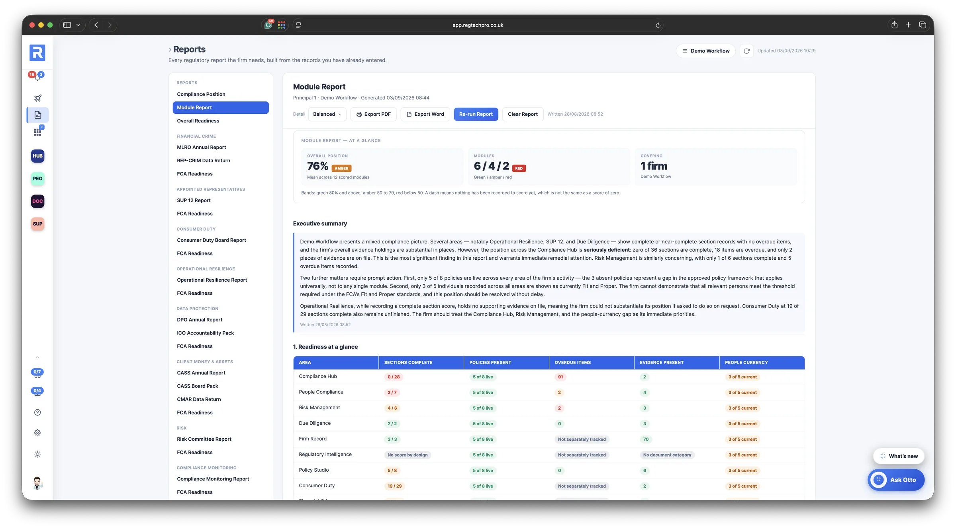Open SUP 12 Report
956x529 pixels.
pyautogui.click(x=221, y=200)
